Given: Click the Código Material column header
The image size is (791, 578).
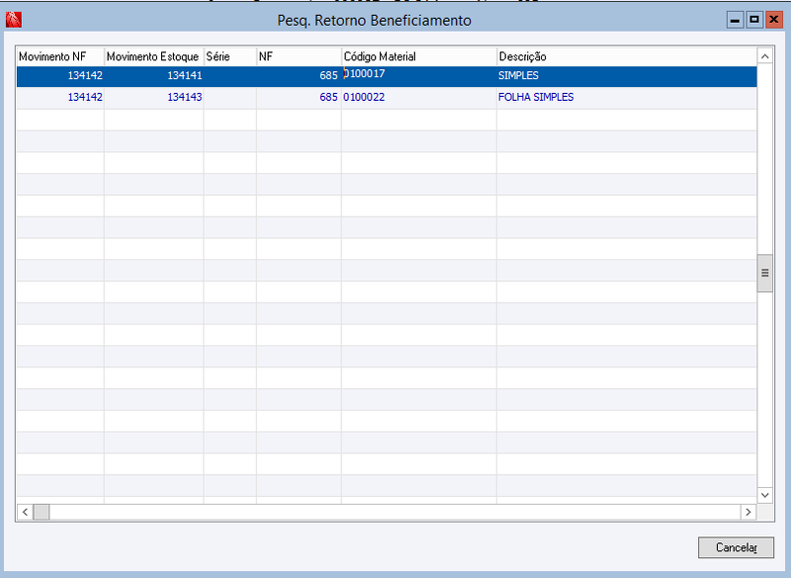Looking at the screenshot, I should point(419,56).
